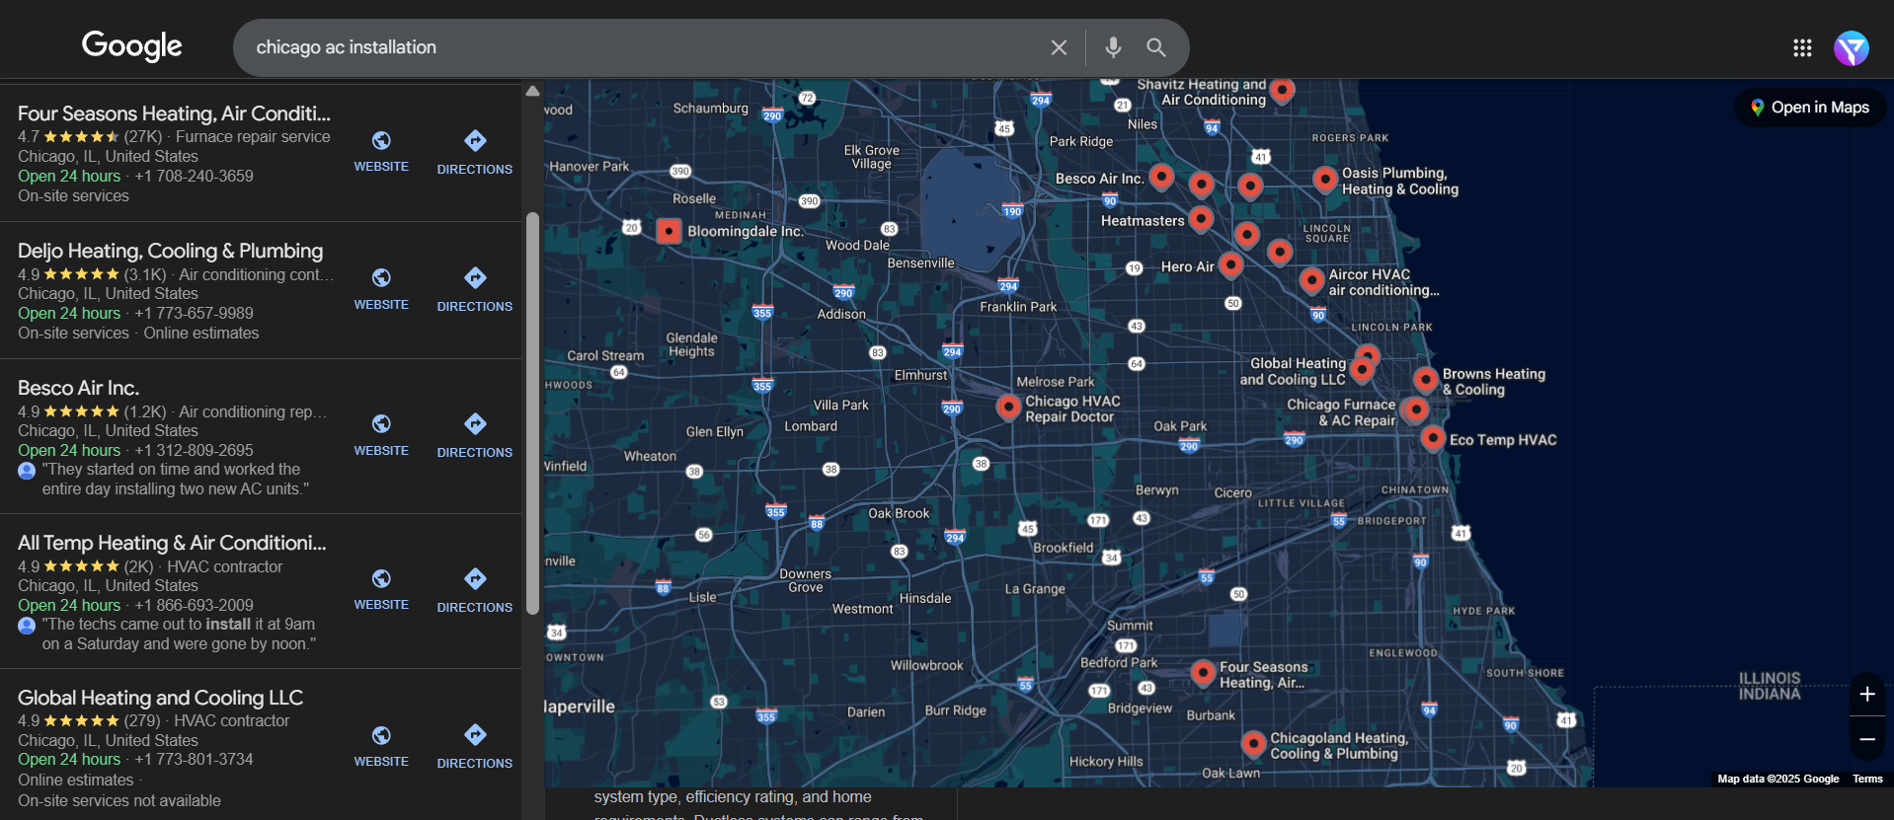1894x820 pixels.
Task: Get directions to Deljo Heating
Action: click(x=475, y=290)
